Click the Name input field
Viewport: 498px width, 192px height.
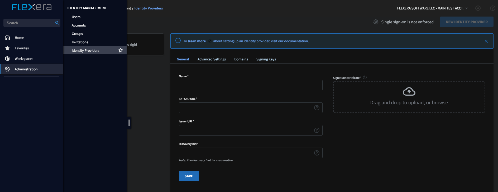coord(251,85)
